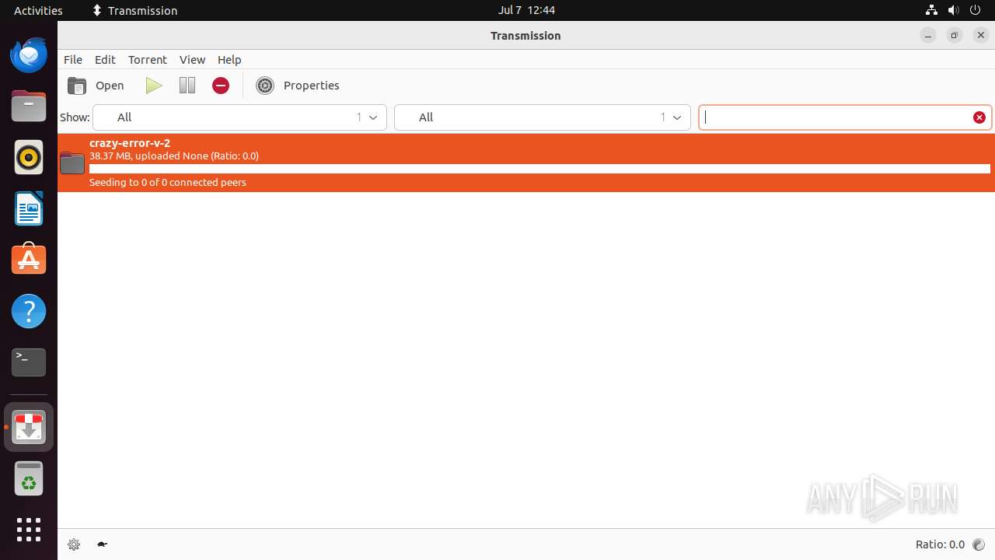Expand the second All tracker filter dropdown
Screen dimensions: 995x560
[543, 117]
